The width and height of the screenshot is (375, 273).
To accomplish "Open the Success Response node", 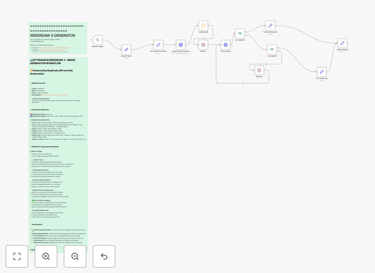I will [270, 26].
